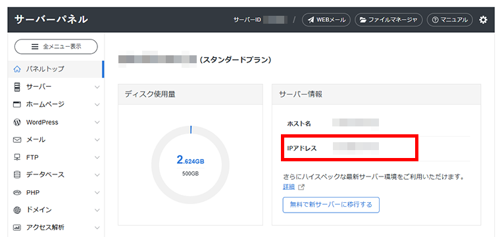Screen dimensions: 500x237
Task: Click the monitor icon beside FTP
Action: coord(17,157)
